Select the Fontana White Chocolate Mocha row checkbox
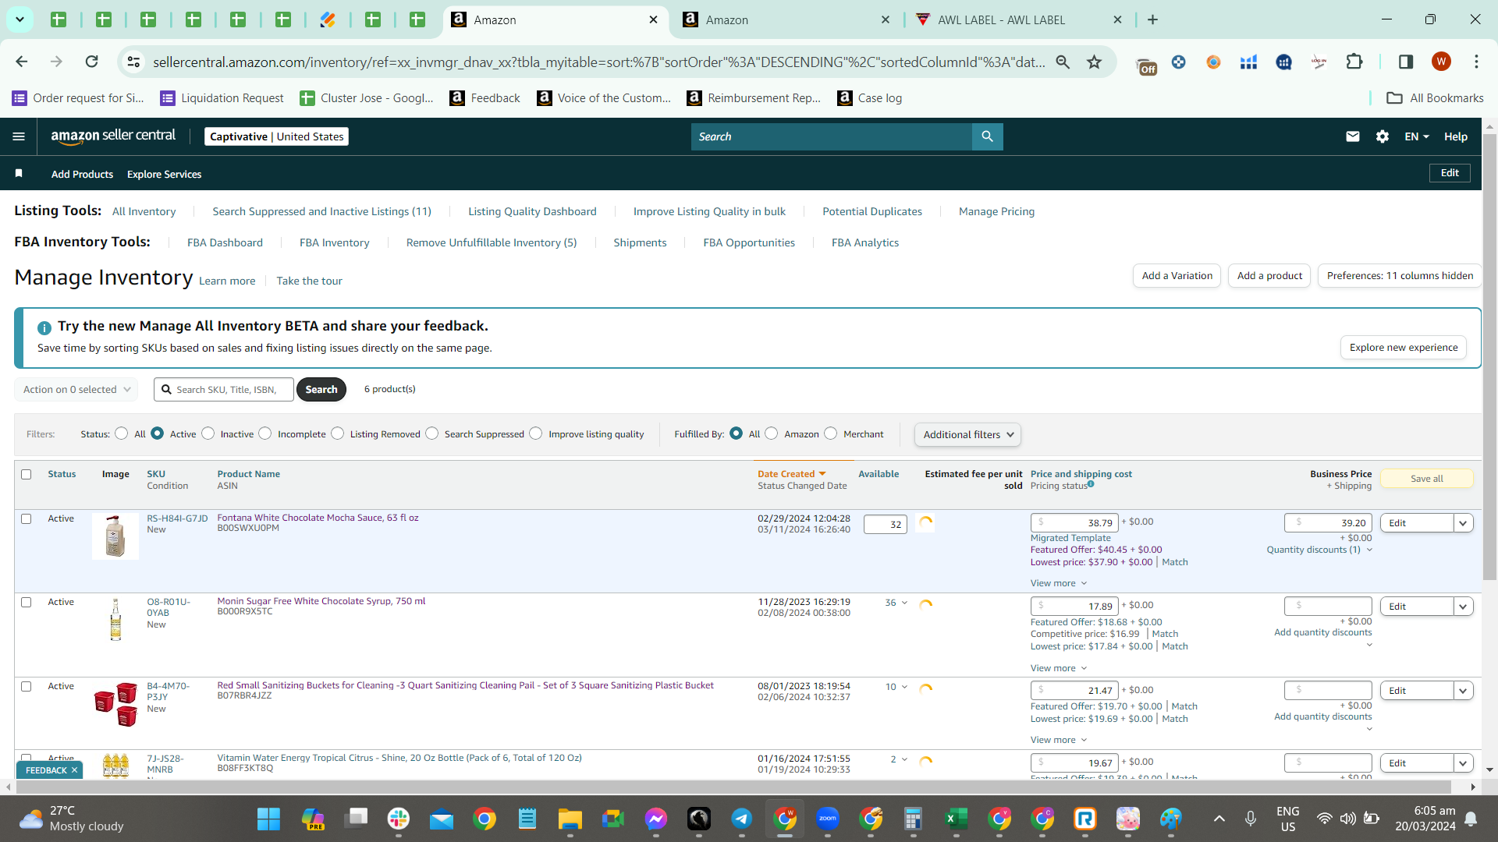Image resolution: width=1498 pixels, height=842 pixels. (x=27, y=518)
